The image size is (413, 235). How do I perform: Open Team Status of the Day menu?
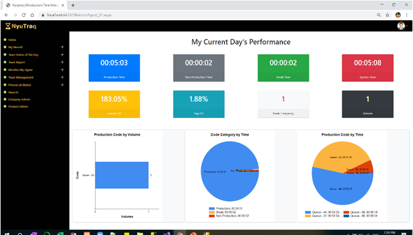click(23, 55)
